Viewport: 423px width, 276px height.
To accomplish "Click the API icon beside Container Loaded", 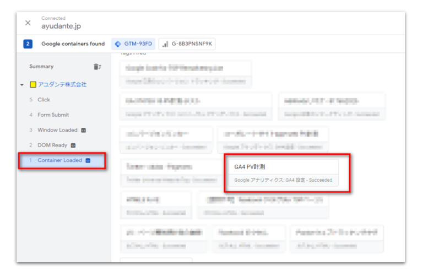I will (88, 160).
